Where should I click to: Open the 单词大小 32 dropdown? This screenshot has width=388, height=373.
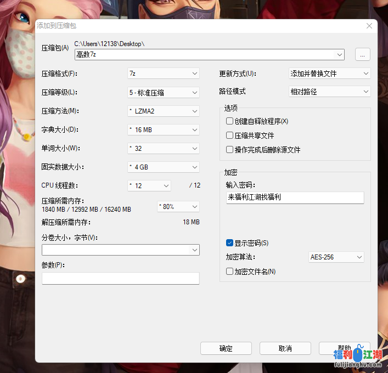pyautogui.click(x=163, y=149)
